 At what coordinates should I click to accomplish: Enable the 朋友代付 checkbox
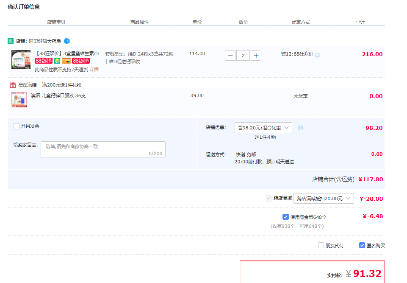coord(321,245)
